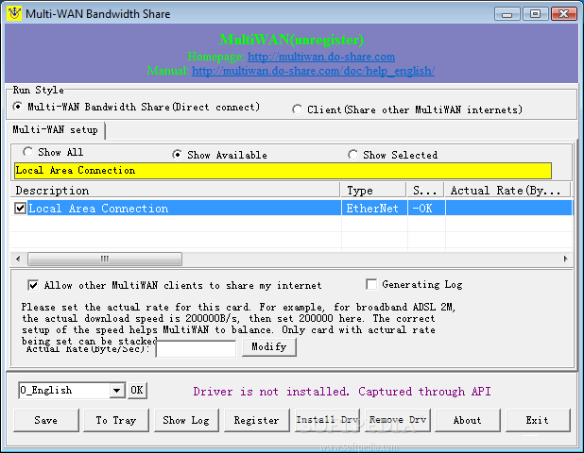Uncheck the Local Area Connection row checkbox
584x453 pixels.
[20, 209]
